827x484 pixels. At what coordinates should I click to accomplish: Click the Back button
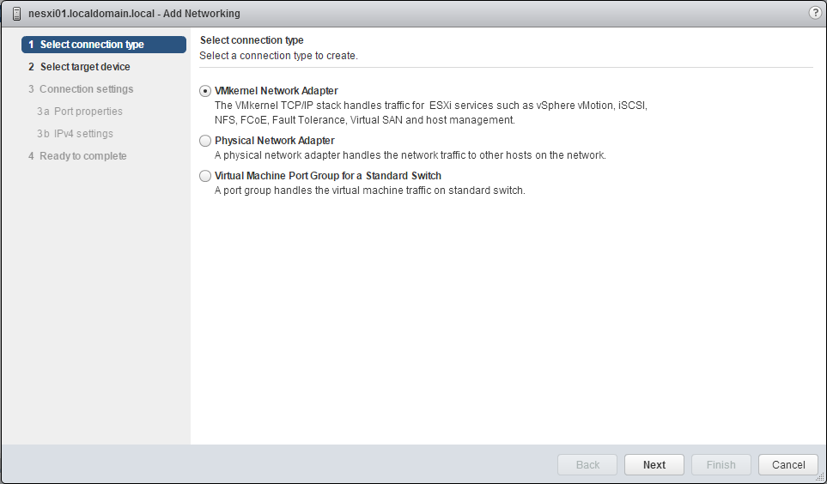click(x=587, y=464)
